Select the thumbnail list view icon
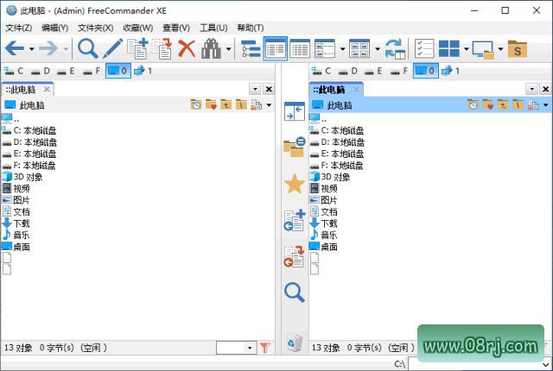553x371 pixels. 325,48
